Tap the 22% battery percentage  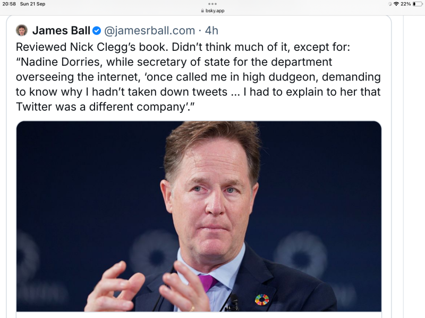[x=405, y=4]
